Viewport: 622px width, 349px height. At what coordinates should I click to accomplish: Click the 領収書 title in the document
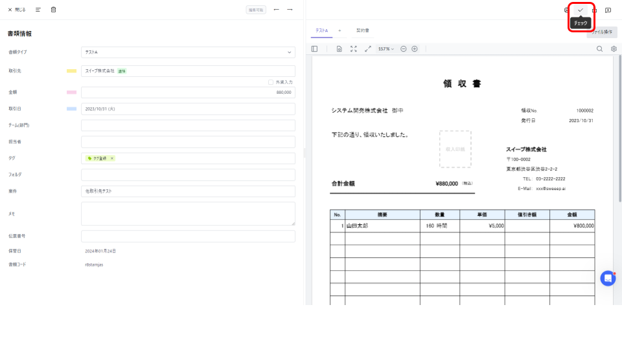click(462, 83)
